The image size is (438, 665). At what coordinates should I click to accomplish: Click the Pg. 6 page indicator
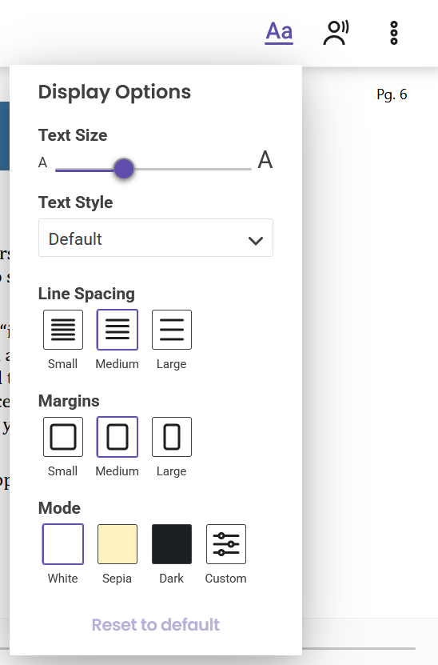click(x=392, y=94)
